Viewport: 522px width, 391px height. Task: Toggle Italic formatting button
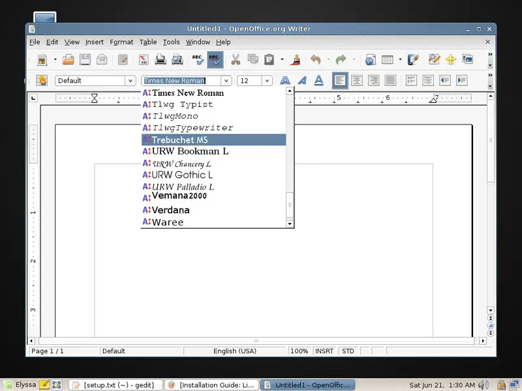coord(302,80)
